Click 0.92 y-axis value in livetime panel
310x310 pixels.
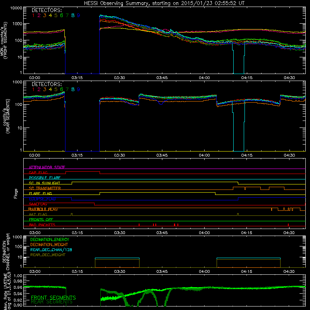pos(18,300)
